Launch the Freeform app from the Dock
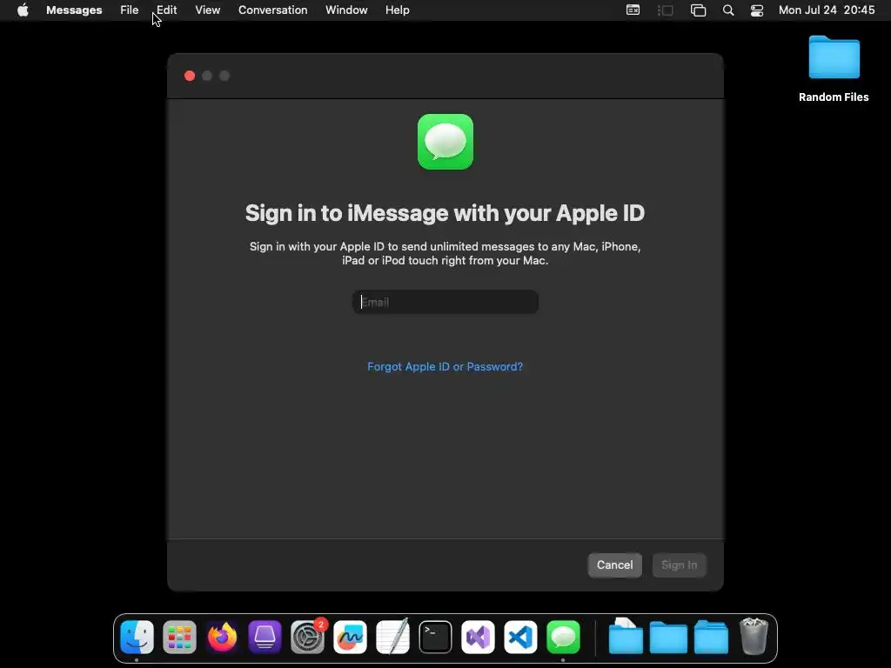The image size is (891, 668). [x=350, y=637]
